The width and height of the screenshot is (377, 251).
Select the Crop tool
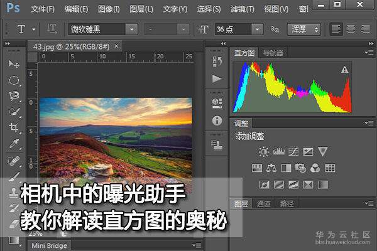pos(14,127)
